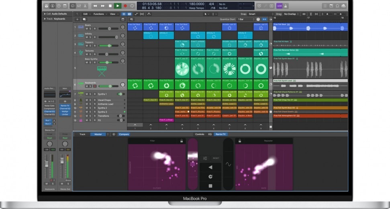Open the Editors scissors icon

85,6
